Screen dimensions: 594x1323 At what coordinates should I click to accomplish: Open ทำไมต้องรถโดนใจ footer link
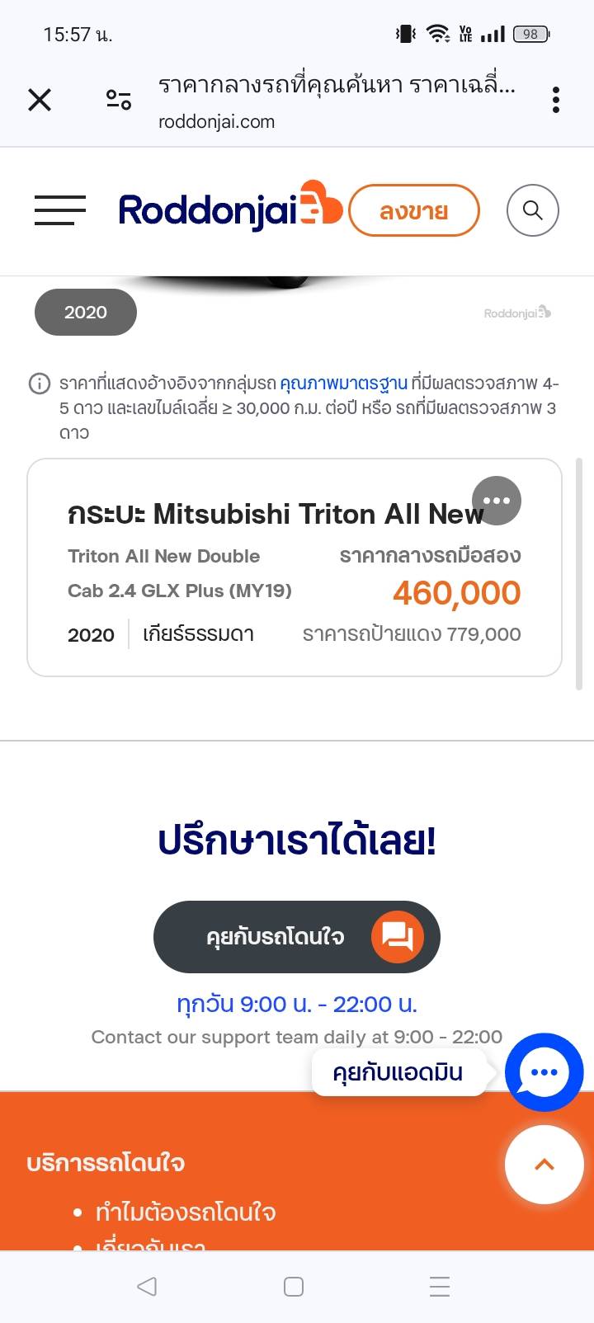186,1212
